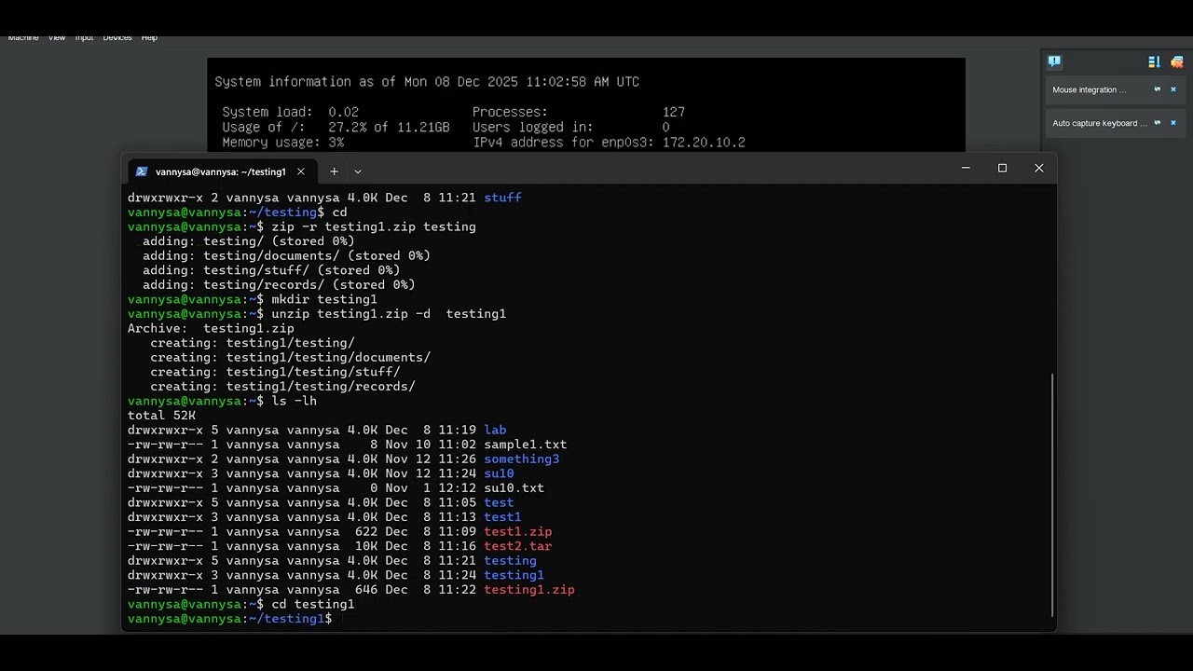Click the terminal vertical scrollbar thumb
This screenshot has width=1193, height=671.
coord(1053,494)
